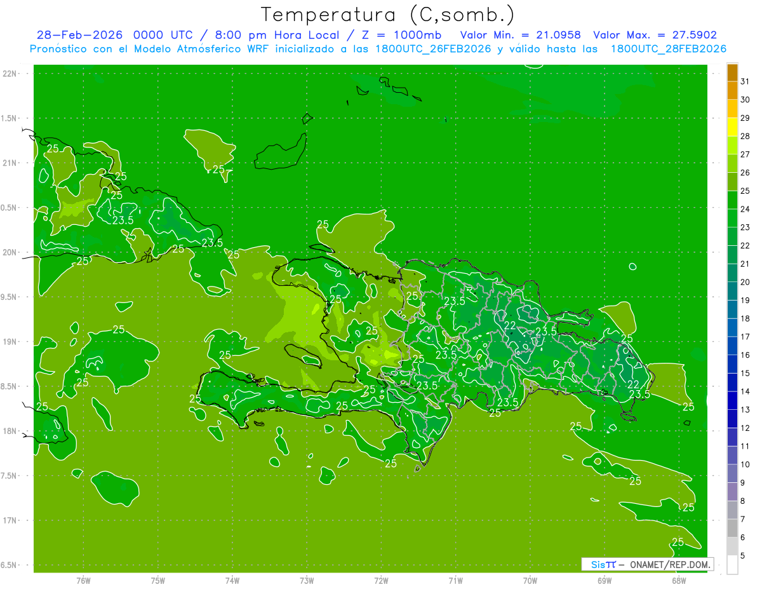Select 'Valor Min. = 21.0958' reading
The width and height of the screenshot is (762, 589).
pyautogui.click(x=520, y=35)
